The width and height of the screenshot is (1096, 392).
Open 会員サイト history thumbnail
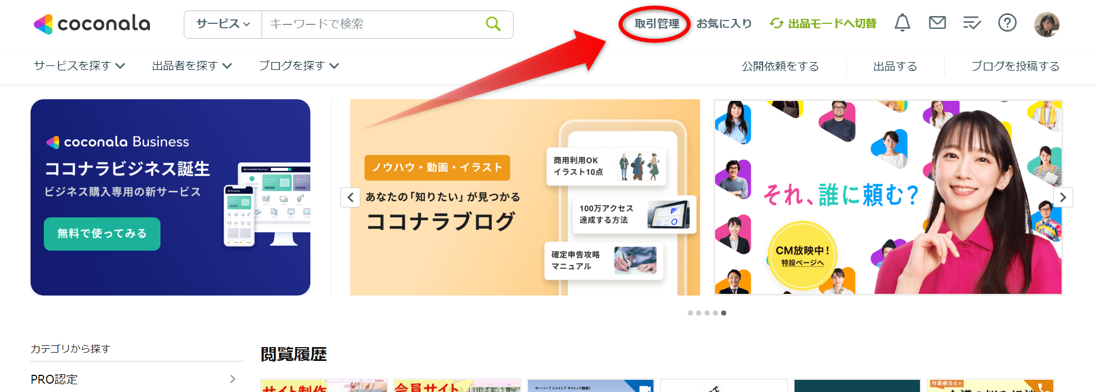457,385
